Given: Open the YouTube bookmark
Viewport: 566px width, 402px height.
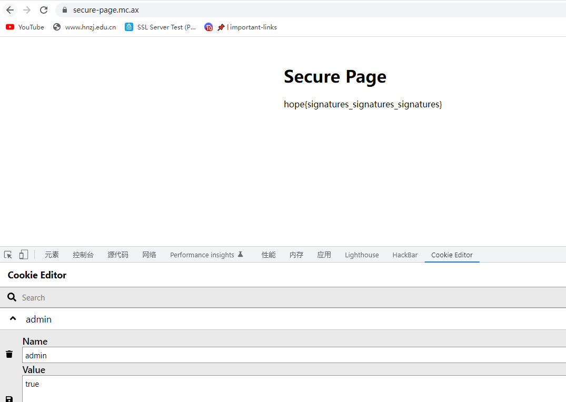Looking at the screenshot, I should coord(25,27).
